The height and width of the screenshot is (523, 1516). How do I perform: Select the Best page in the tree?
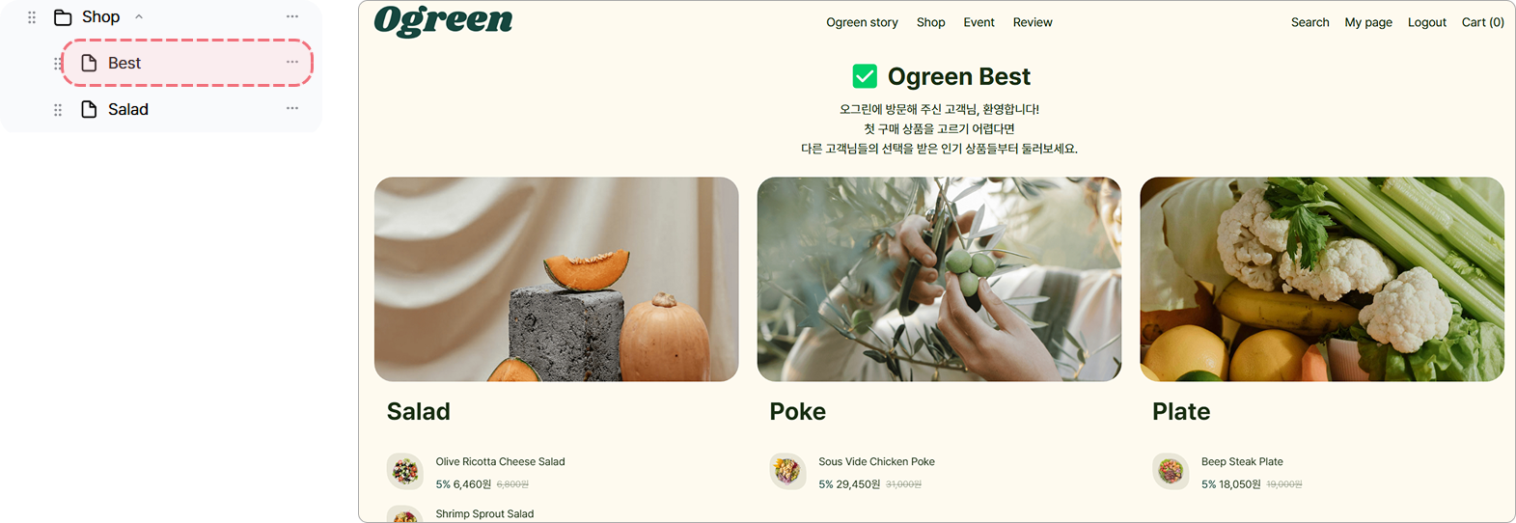click(x=187, y=63)
